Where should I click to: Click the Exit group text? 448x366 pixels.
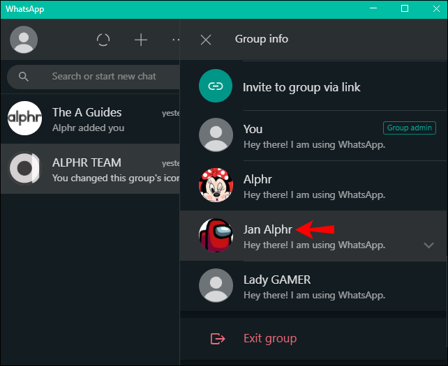coord(270,339)
